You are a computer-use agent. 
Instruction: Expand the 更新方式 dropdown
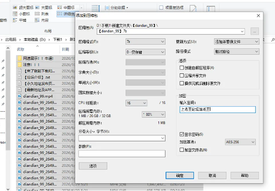pyautogui.click(x=236, y=42)
